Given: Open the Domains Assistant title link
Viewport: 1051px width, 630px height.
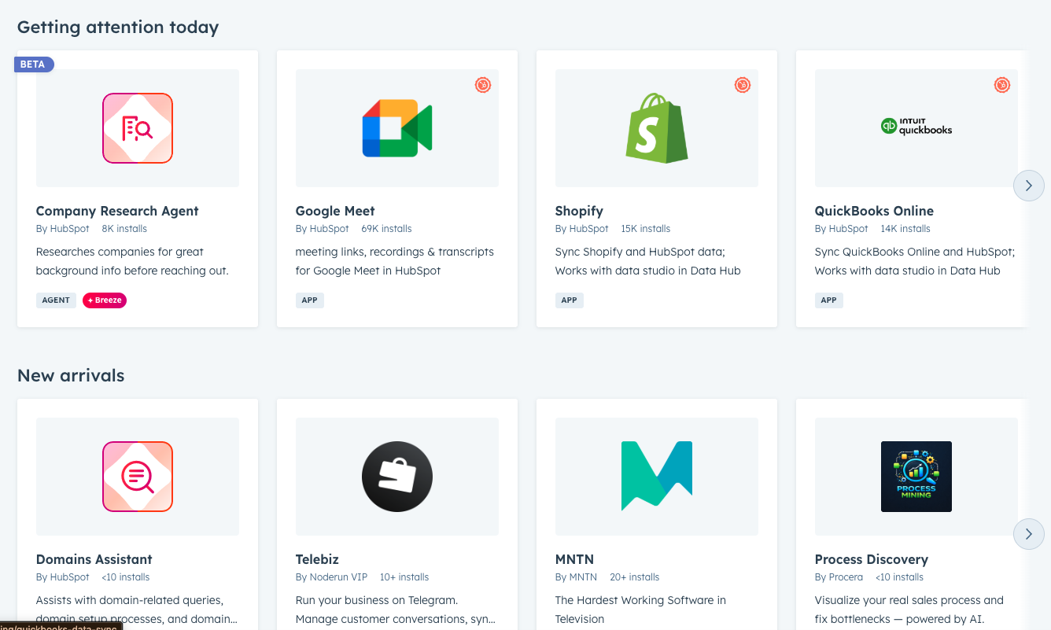Looking at the screenshot, I should (x=94, y=559).
